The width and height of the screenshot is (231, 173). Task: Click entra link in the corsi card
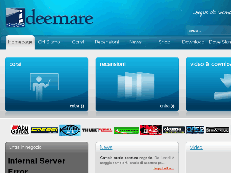point(77,106)
